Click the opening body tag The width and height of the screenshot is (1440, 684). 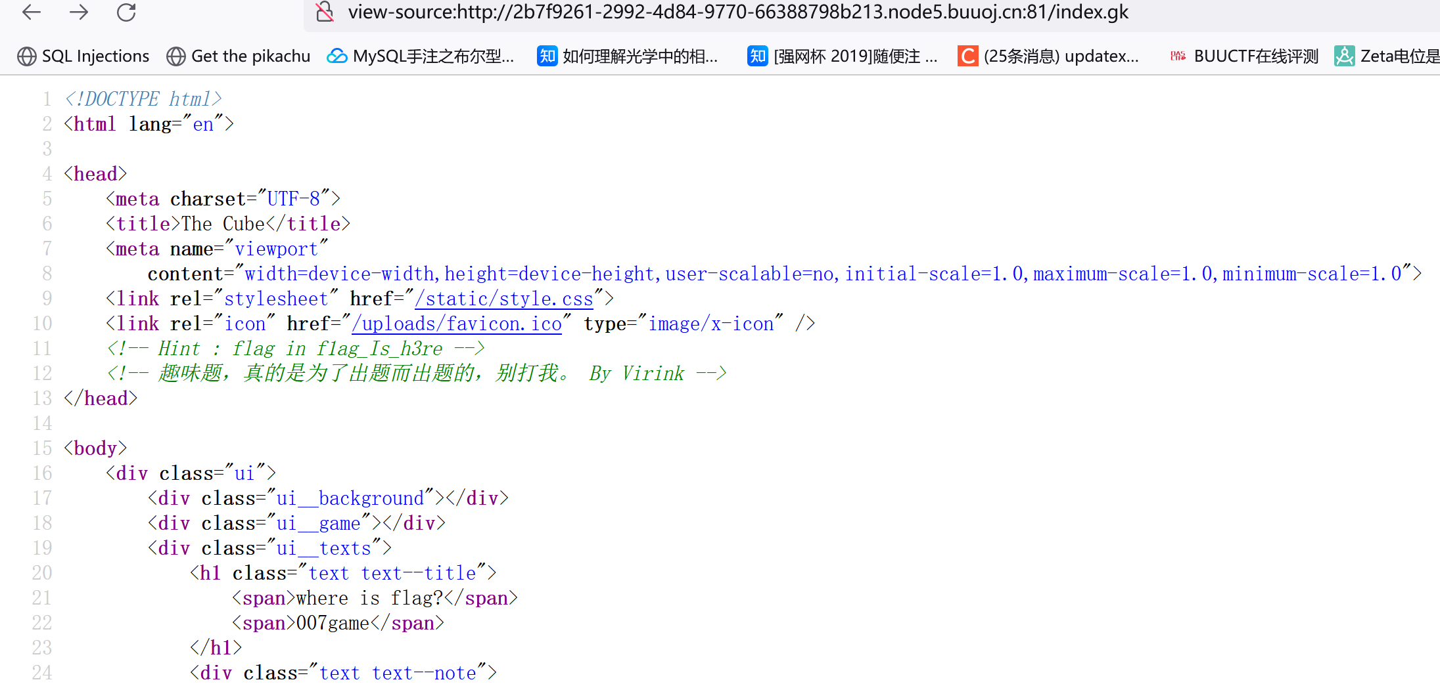pyautogui.click(x=95, y=448)
